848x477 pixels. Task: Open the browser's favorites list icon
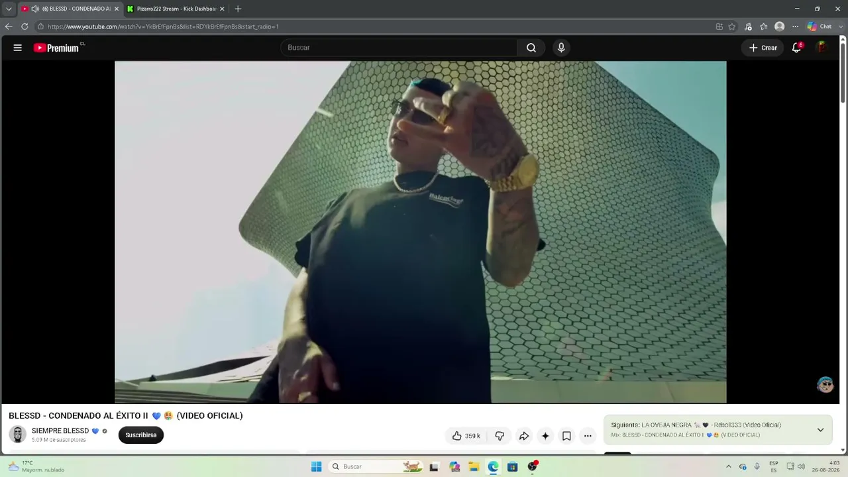[x=764, y=26]
